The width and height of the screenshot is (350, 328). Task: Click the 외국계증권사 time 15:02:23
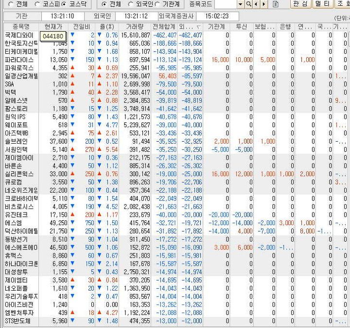pos(217,16)
